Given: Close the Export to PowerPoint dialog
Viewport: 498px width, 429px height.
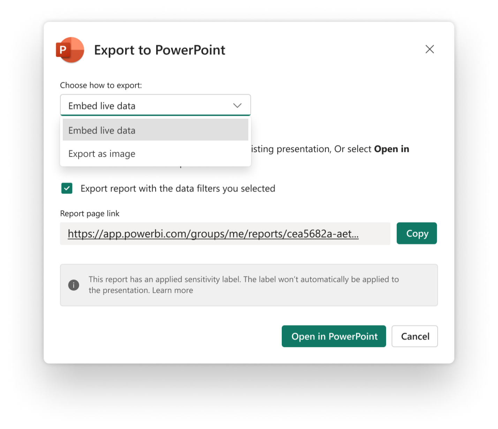Looking at the screenshot, I should [430, 49].
